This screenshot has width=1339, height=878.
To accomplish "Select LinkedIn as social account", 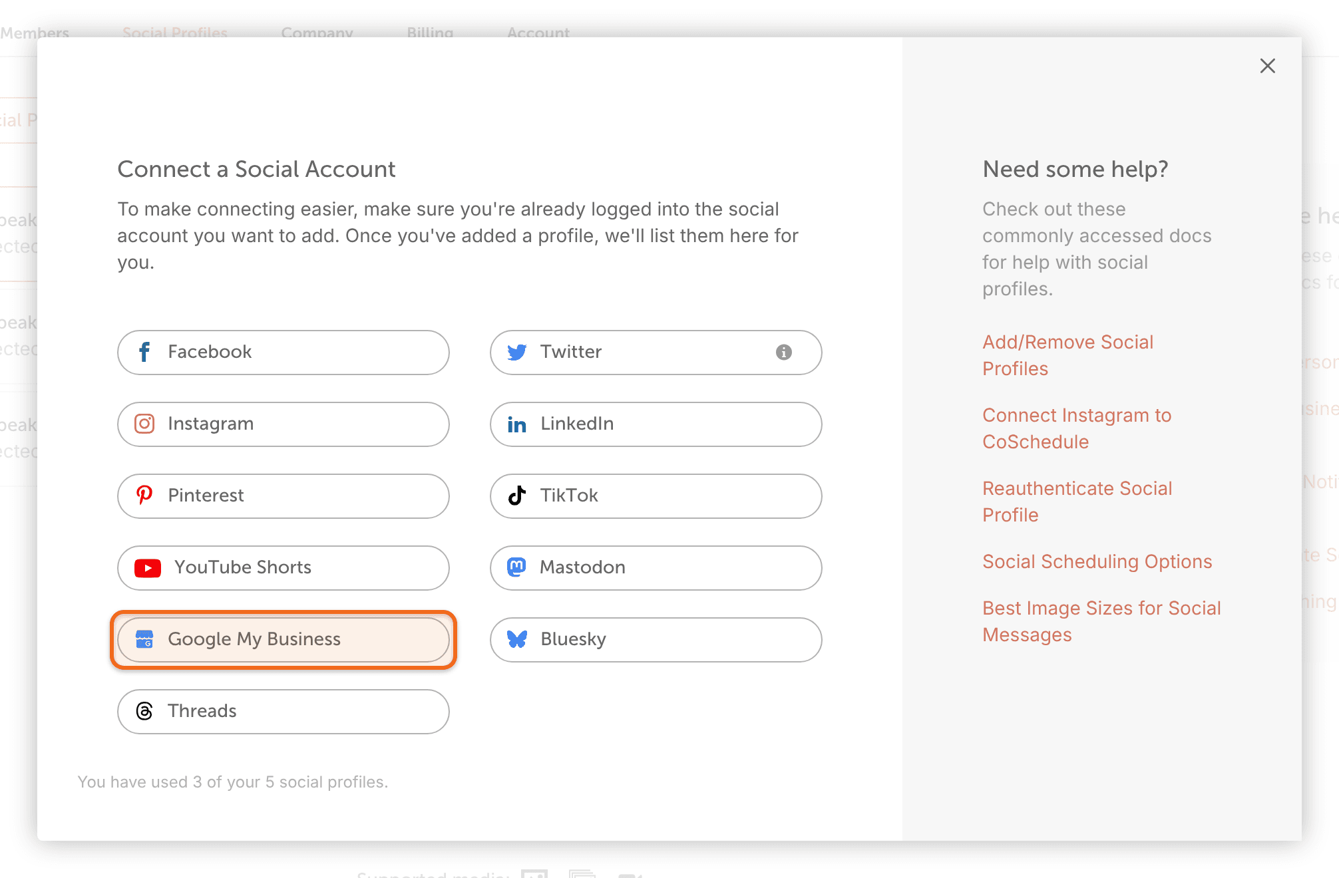I will (x=656, y=424).
